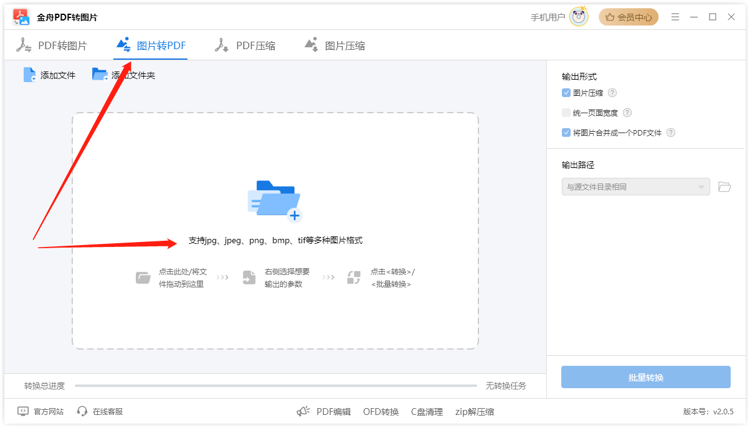Open the 输出路径 output path dropdown
The image size is (750, 428).
coord(635,186)
